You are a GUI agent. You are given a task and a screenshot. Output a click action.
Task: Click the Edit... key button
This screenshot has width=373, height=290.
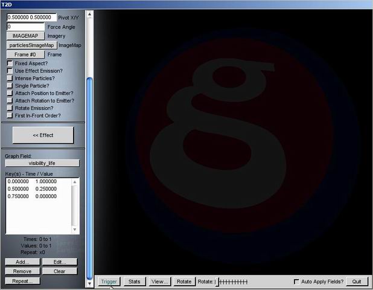(60, 262)
